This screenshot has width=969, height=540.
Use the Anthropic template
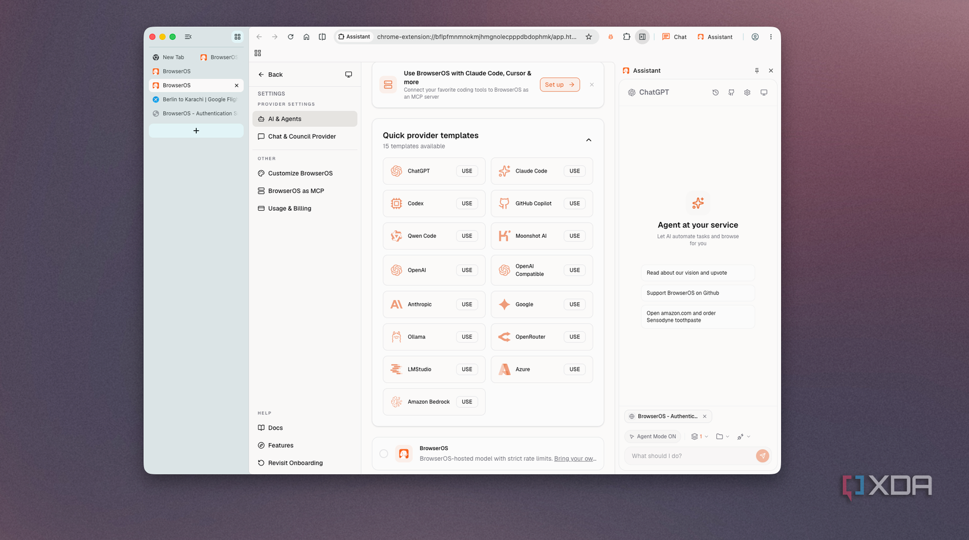coord(467,305)
